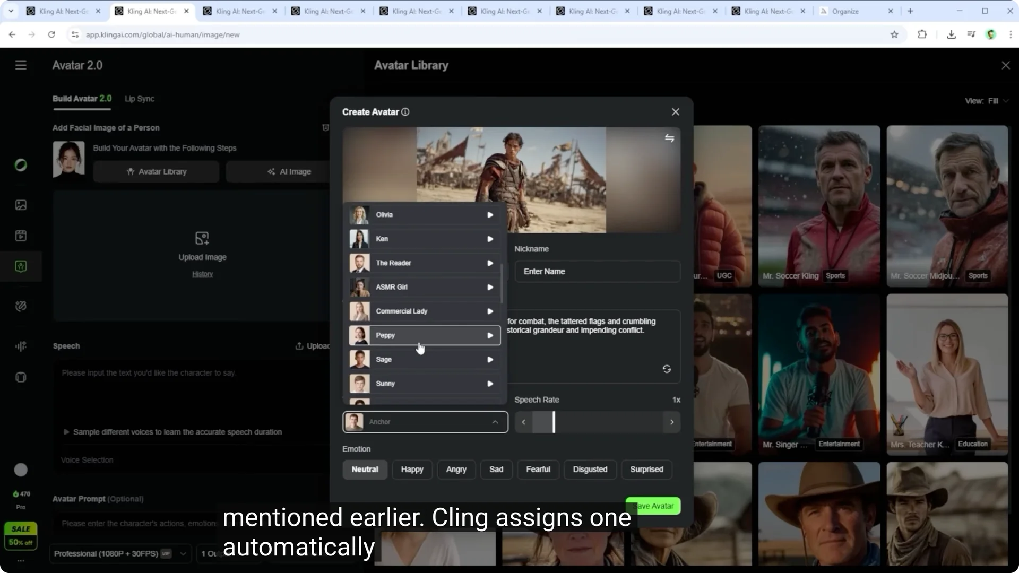Switch to the Lip Sync tab
Screen dimensions: 1019x573
pos(140,99)
